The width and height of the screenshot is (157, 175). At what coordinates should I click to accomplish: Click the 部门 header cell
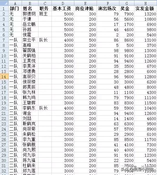point(15,8)
